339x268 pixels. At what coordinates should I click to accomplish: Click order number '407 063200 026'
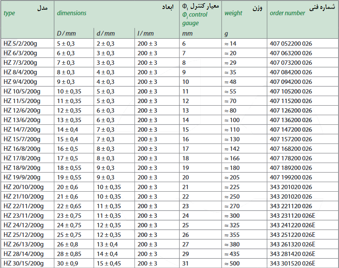click(291, 53)
